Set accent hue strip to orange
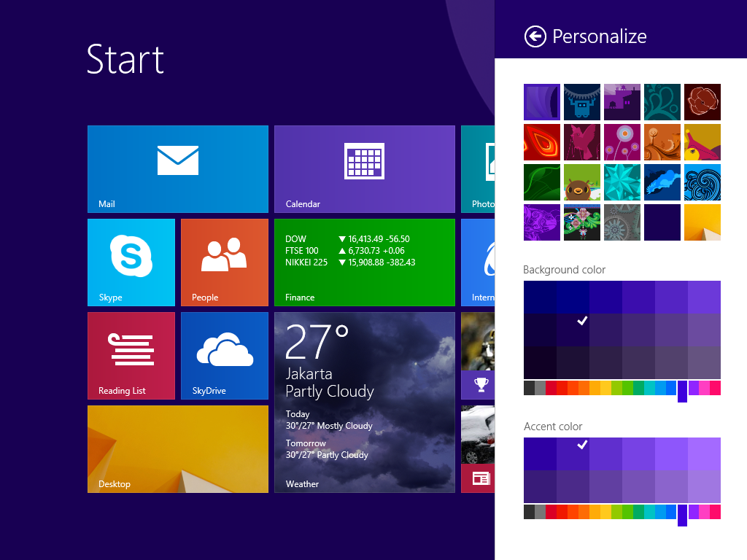 click(584, 512)
